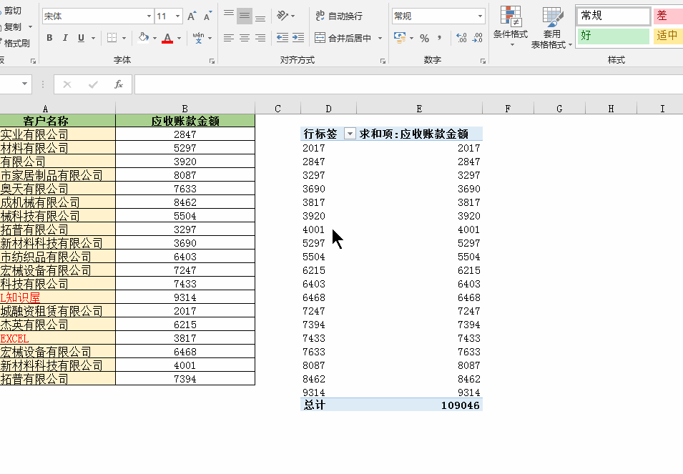The image size is (683, 474).
Task: Select the 应收账款金额 header cell
Action: (185, 121)
